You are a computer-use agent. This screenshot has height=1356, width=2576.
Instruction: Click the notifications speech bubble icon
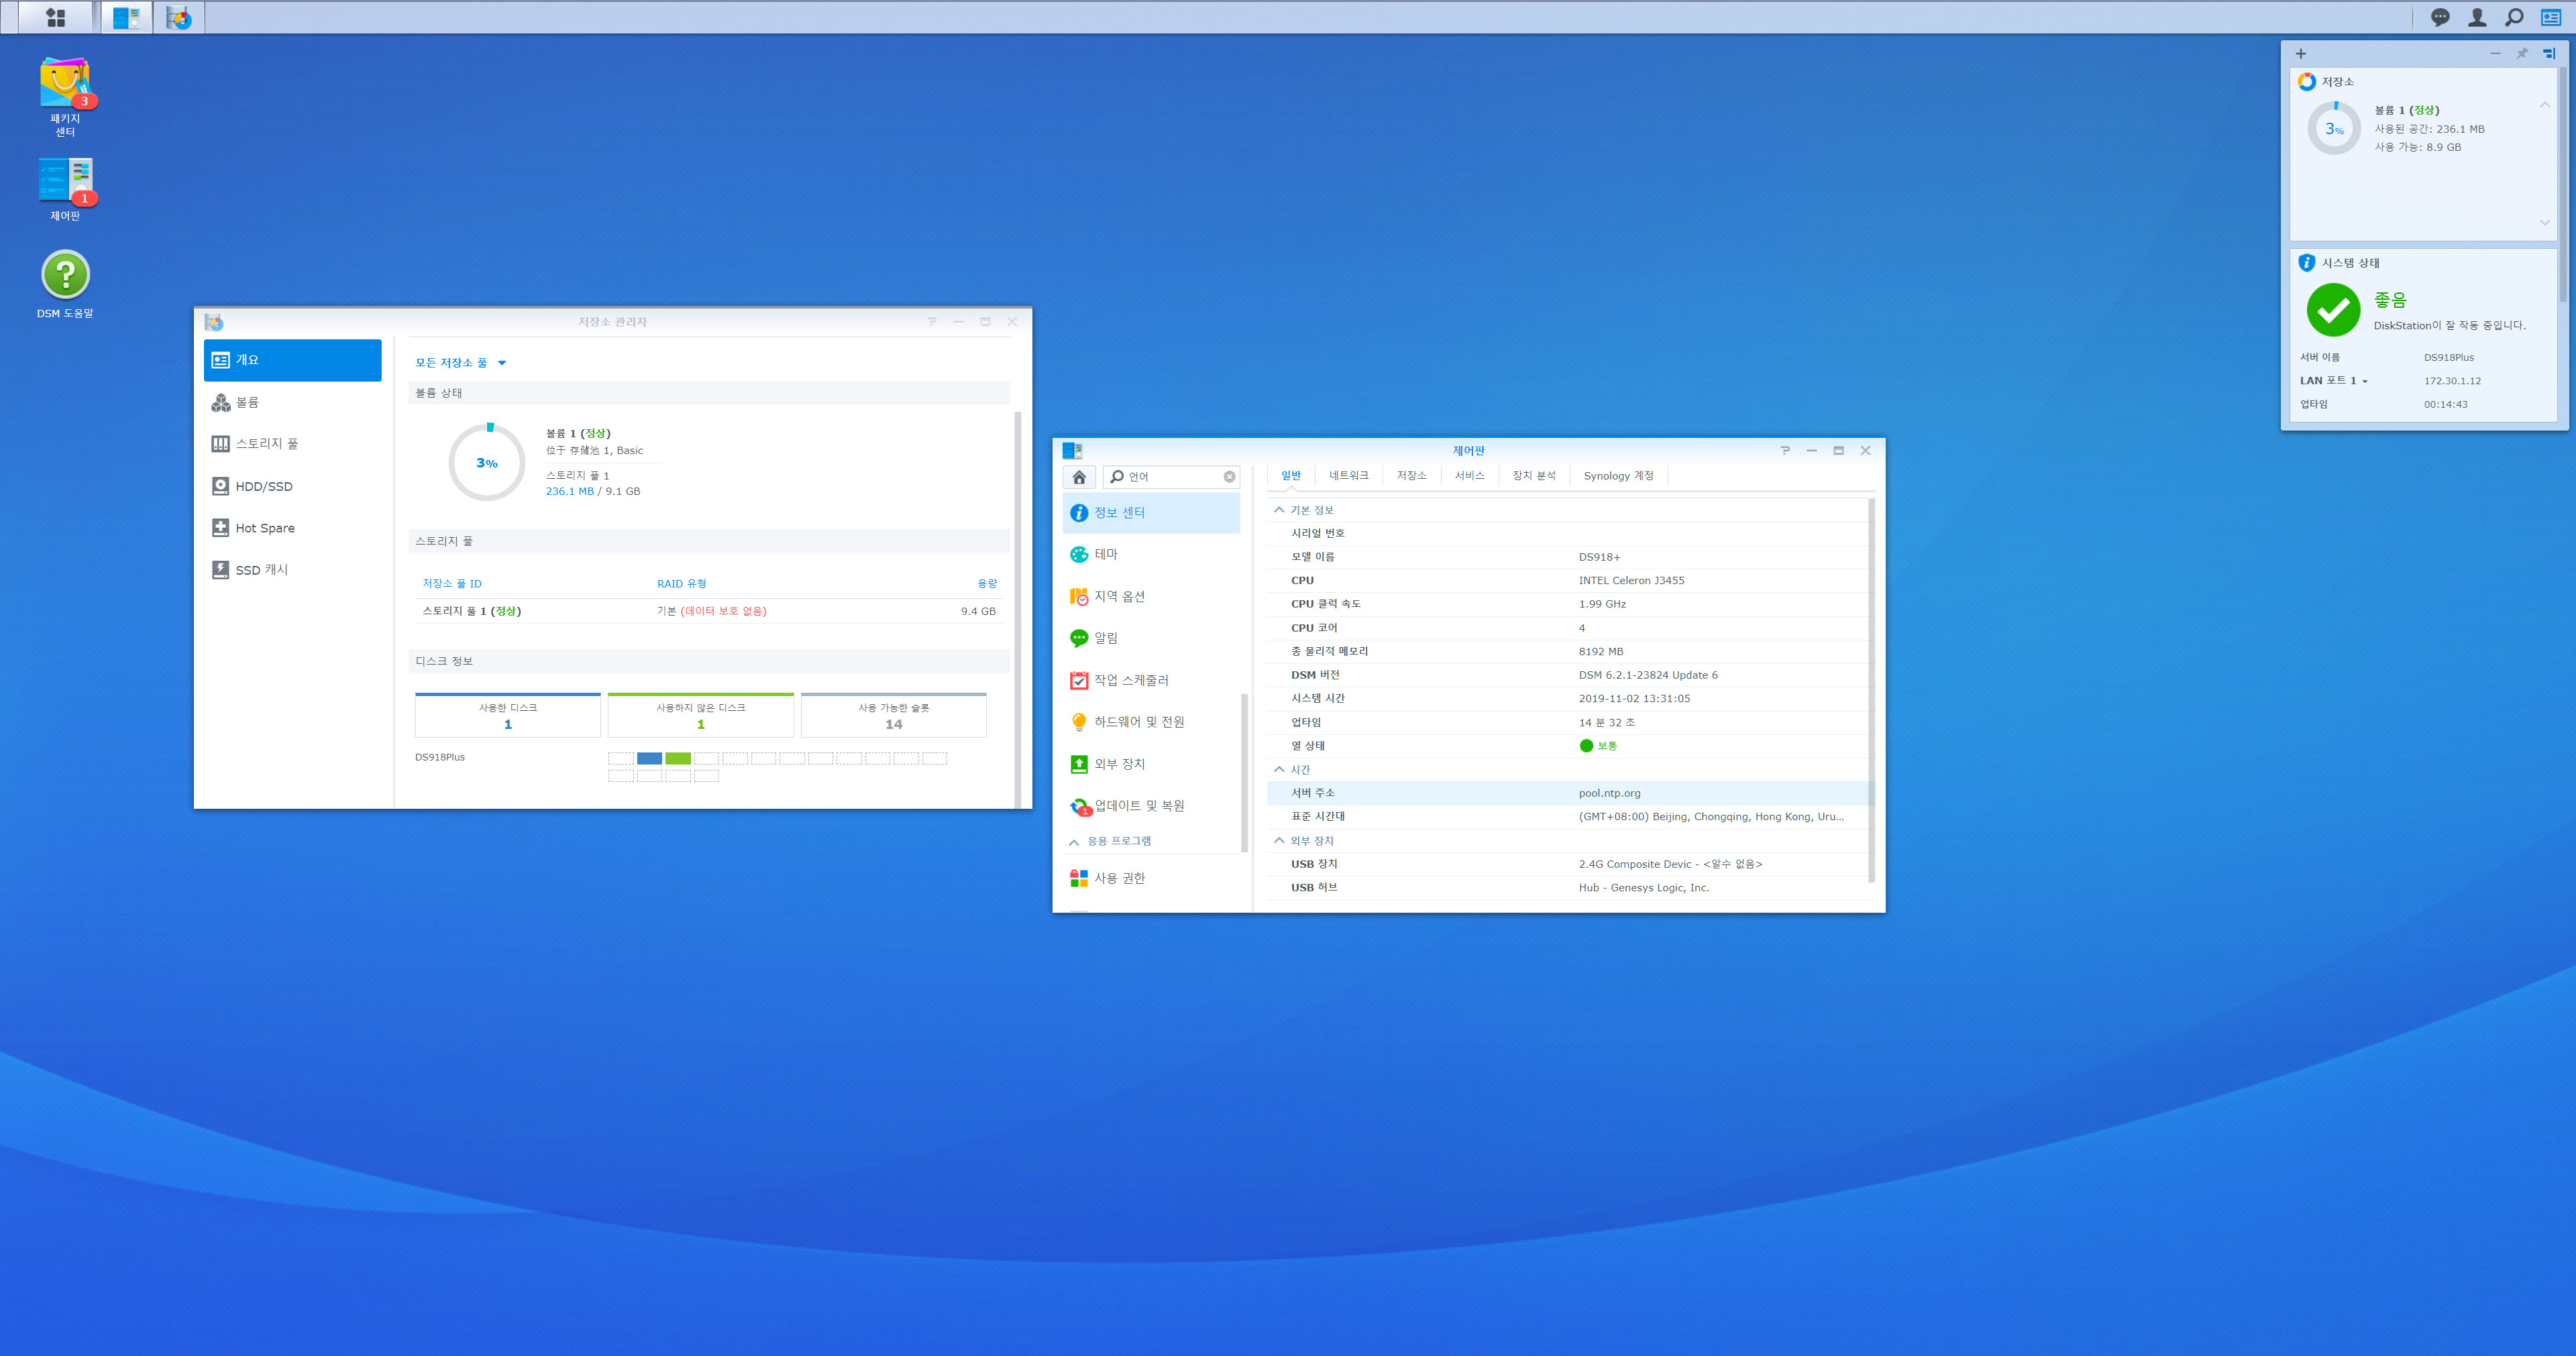(x=2440, y=17)
